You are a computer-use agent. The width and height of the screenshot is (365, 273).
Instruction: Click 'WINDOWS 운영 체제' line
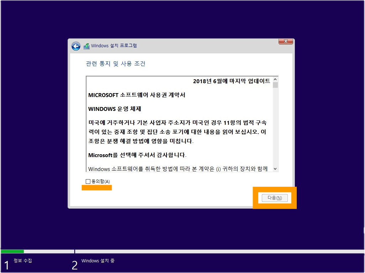(115, 109)
